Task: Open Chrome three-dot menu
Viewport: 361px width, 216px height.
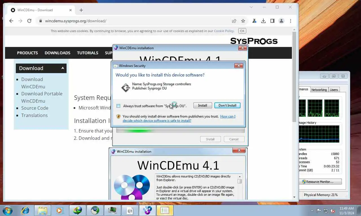Action: point(290,21)
